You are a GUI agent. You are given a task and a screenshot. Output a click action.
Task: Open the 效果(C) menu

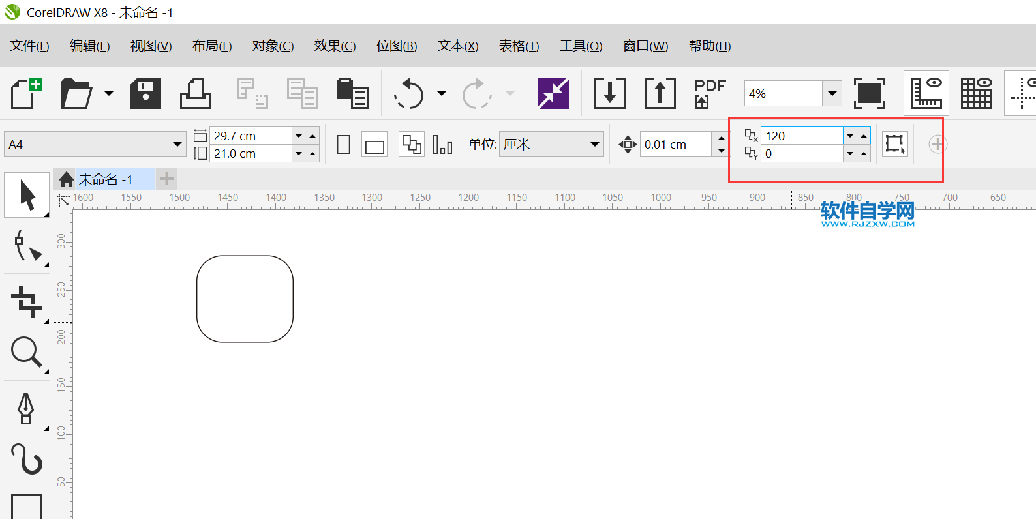point(335,46)
